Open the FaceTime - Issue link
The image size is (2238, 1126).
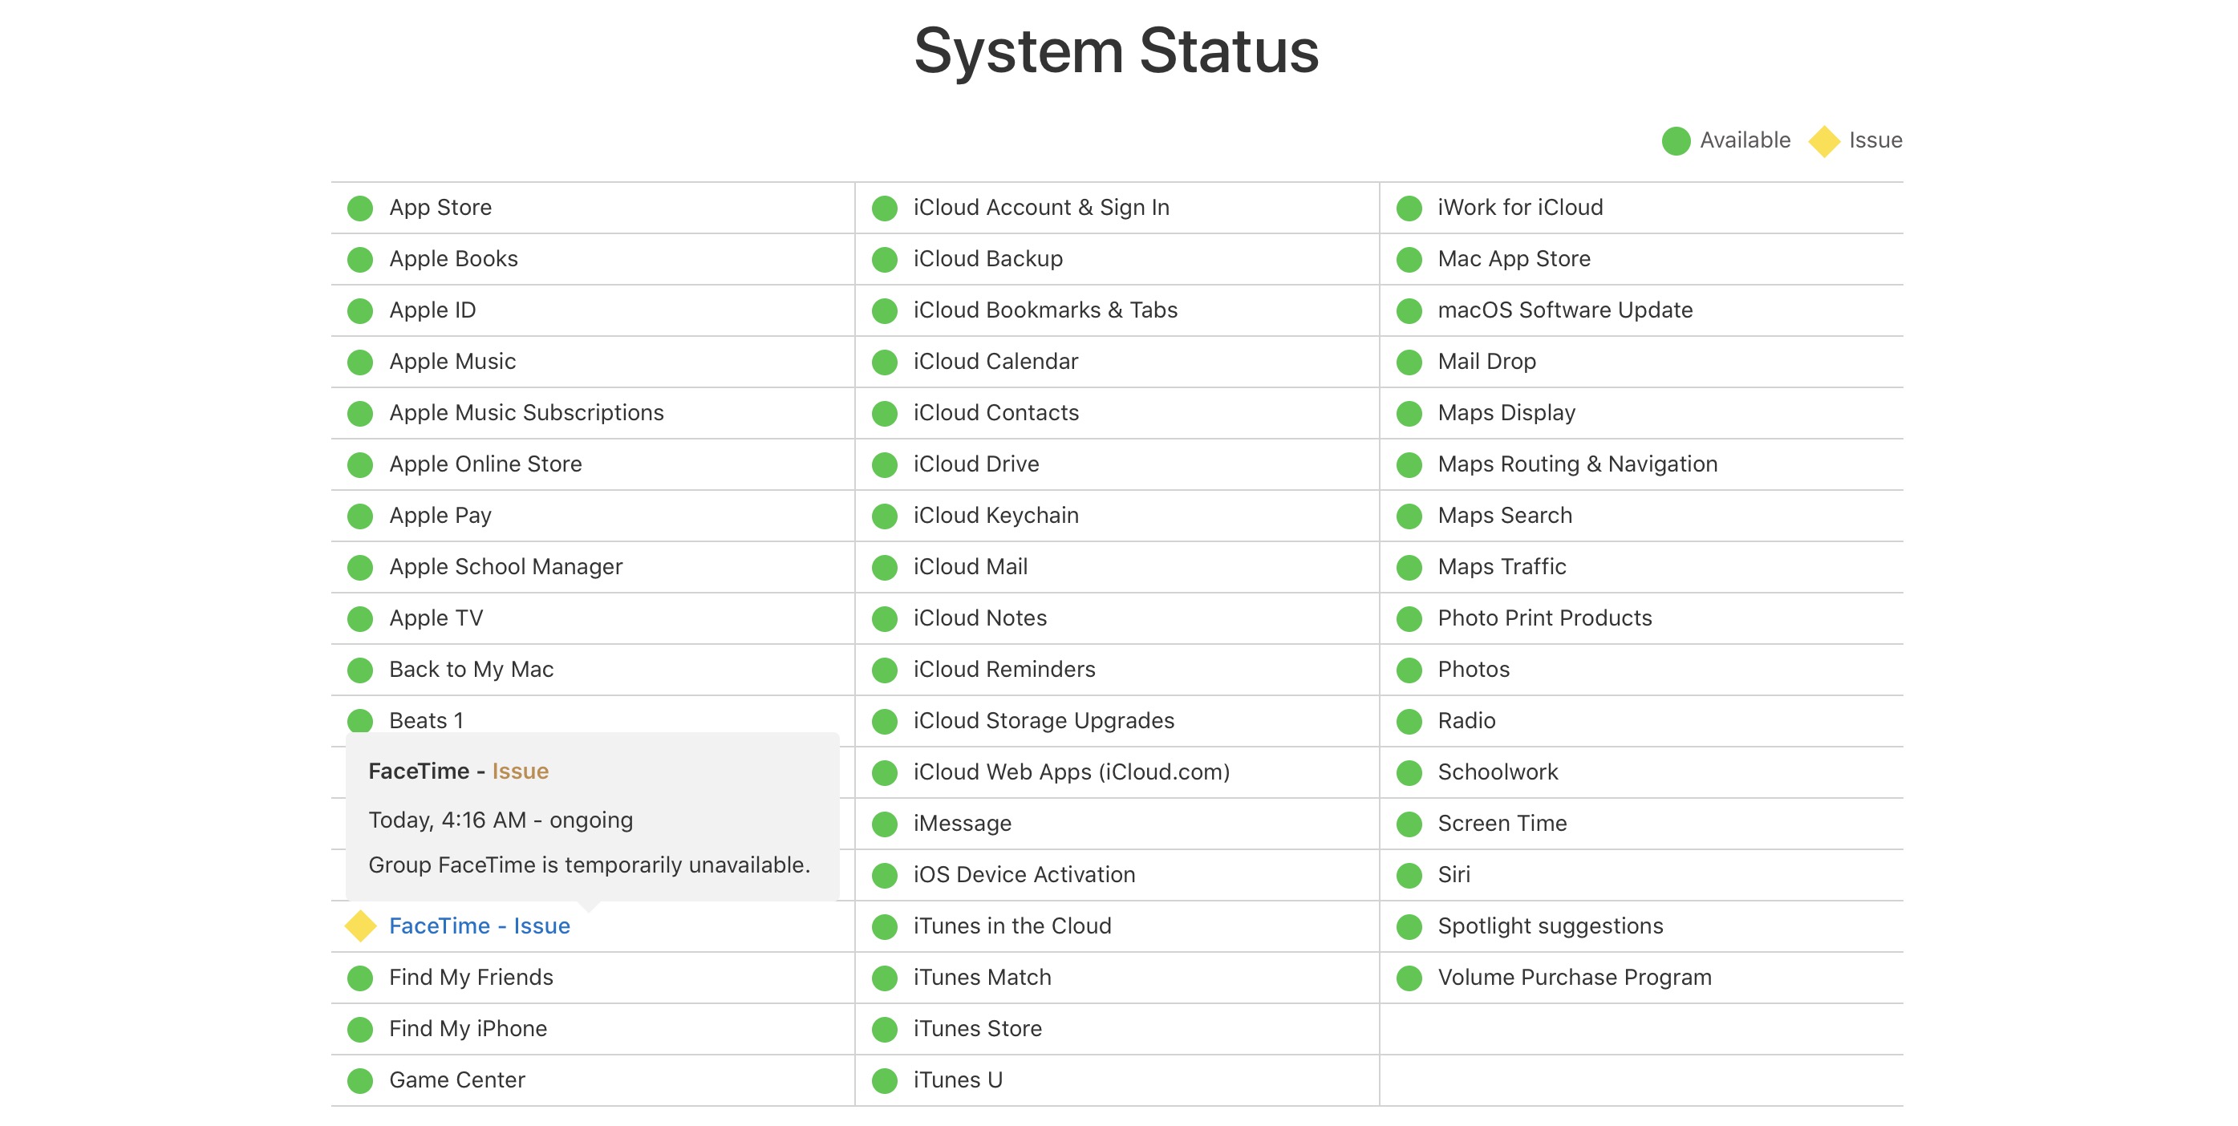479,926
